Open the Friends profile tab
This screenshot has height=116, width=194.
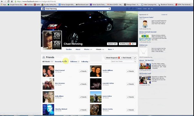tap(100, 49)
